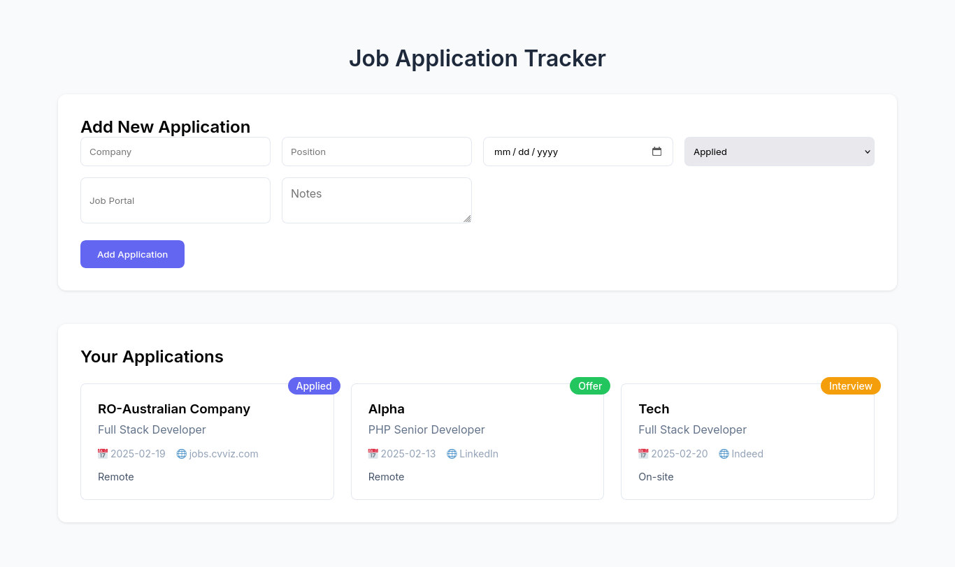Select the Applied option in the status selector
955x567 pixels.
click(x=779, y=152)
